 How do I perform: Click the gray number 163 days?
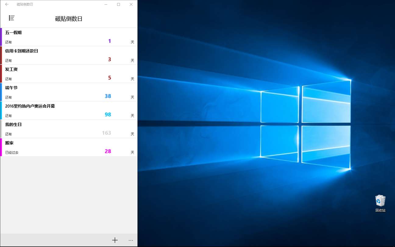(107, 133)
